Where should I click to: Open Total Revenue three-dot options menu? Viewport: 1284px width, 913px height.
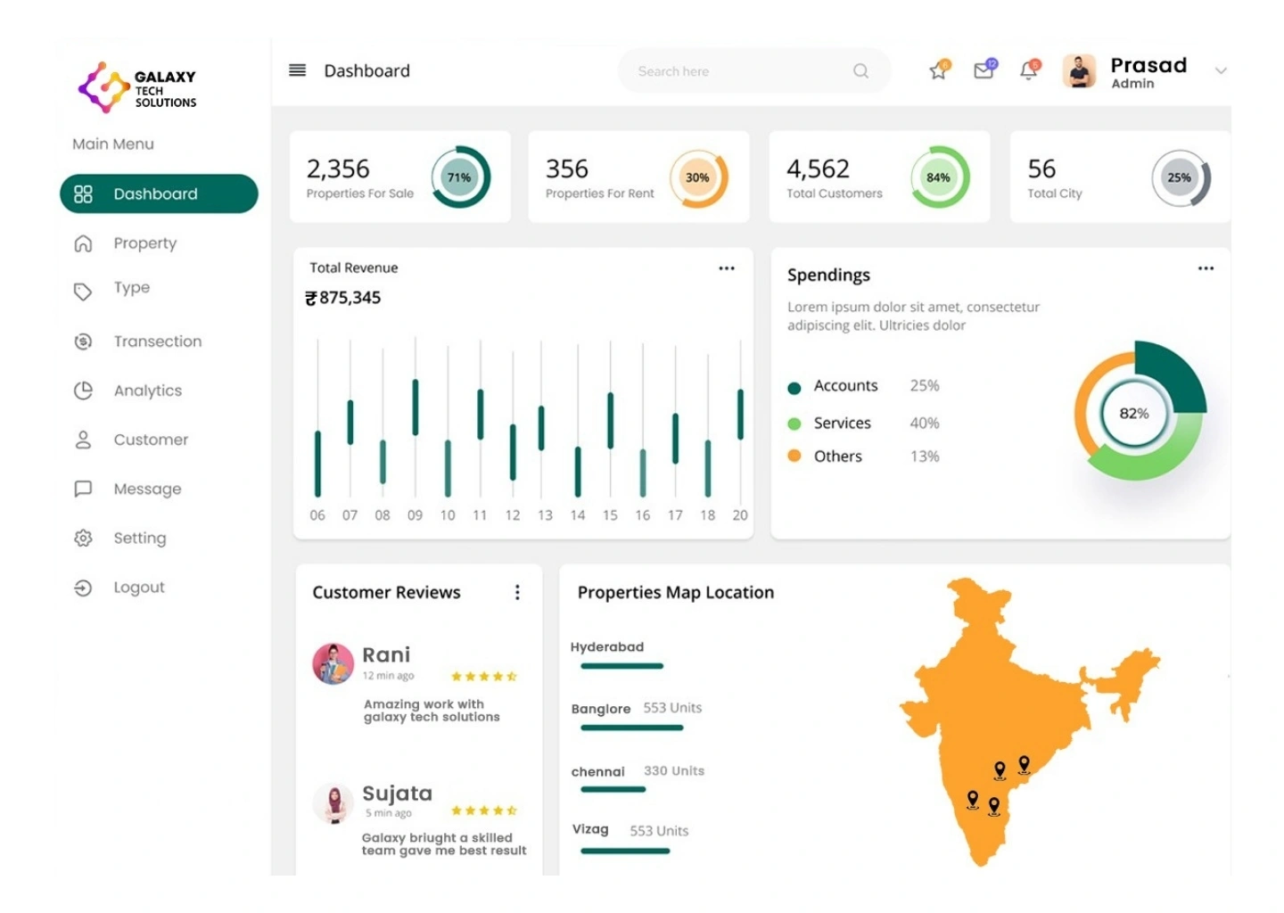[x=727, y=268]
